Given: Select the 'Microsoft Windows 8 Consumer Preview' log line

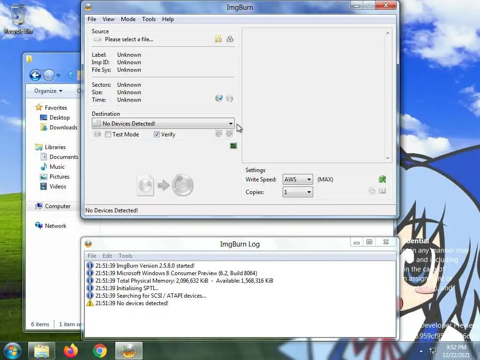Looking at the screenshot, I should tap(176, 273).
